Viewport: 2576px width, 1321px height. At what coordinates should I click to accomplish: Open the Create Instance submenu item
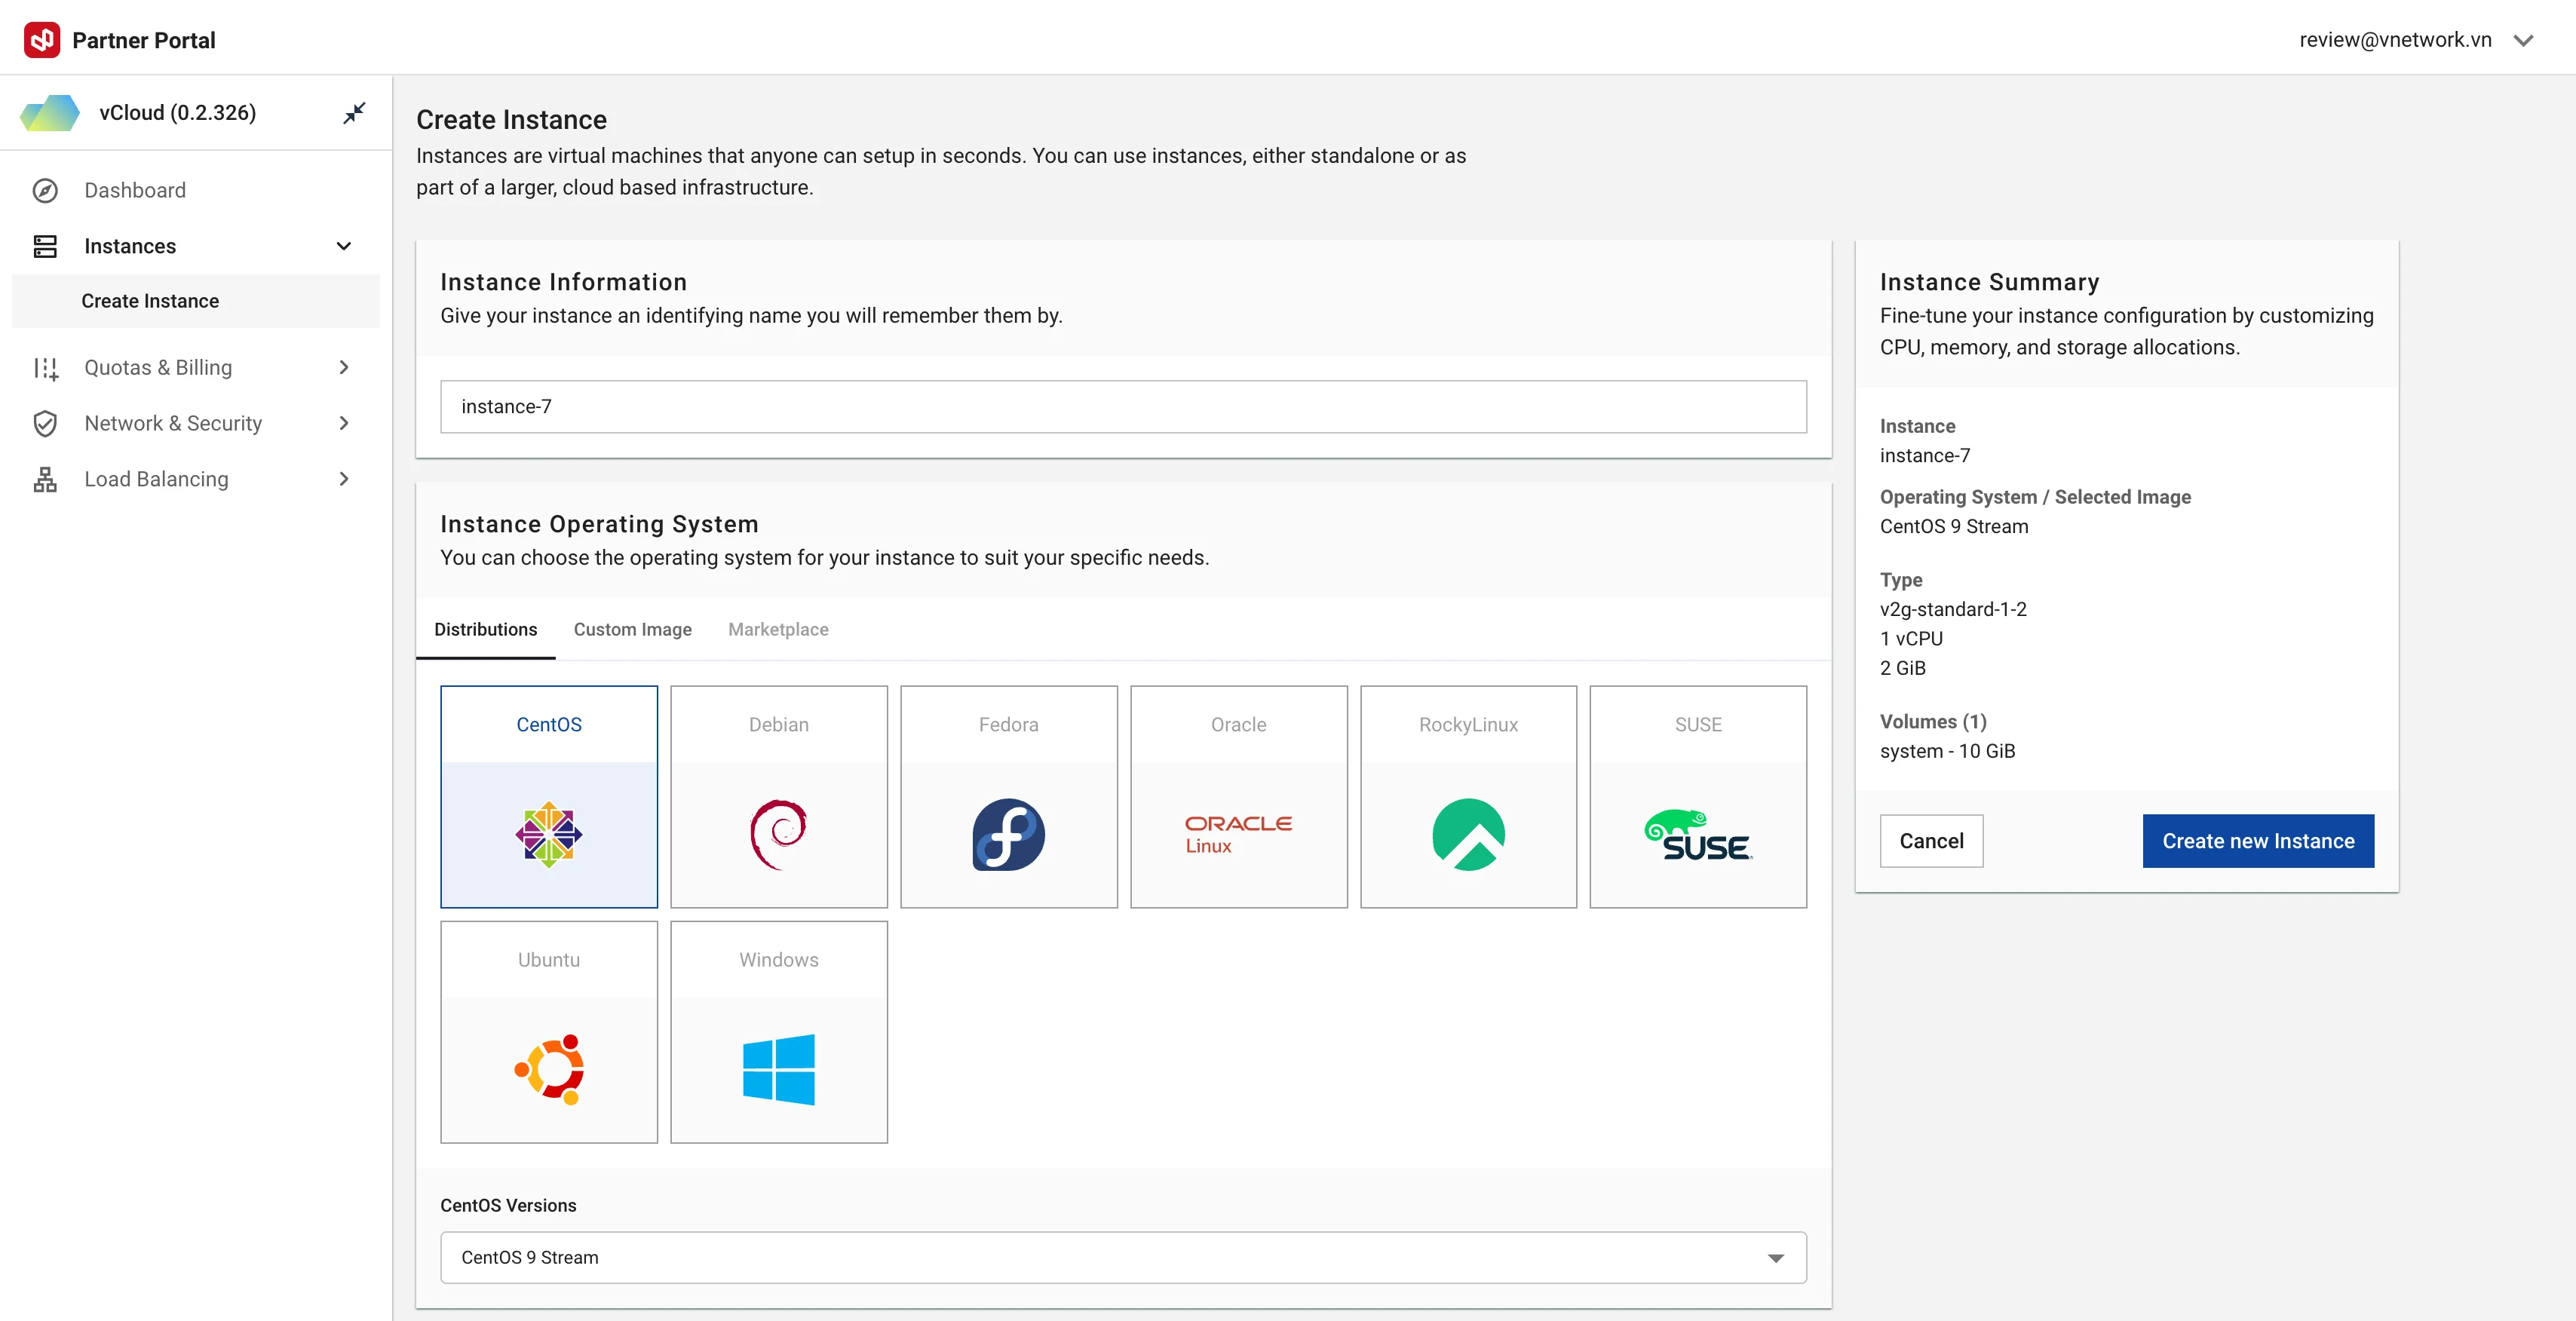point(196,301)
